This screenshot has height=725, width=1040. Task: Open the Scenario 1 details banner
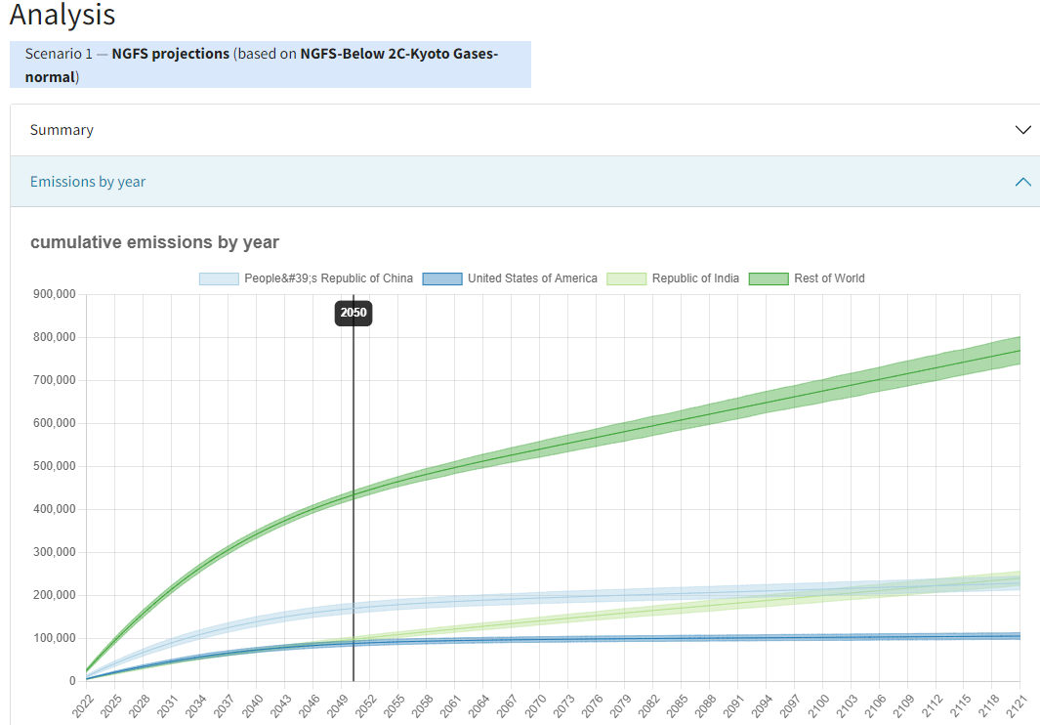click(270, 64)
